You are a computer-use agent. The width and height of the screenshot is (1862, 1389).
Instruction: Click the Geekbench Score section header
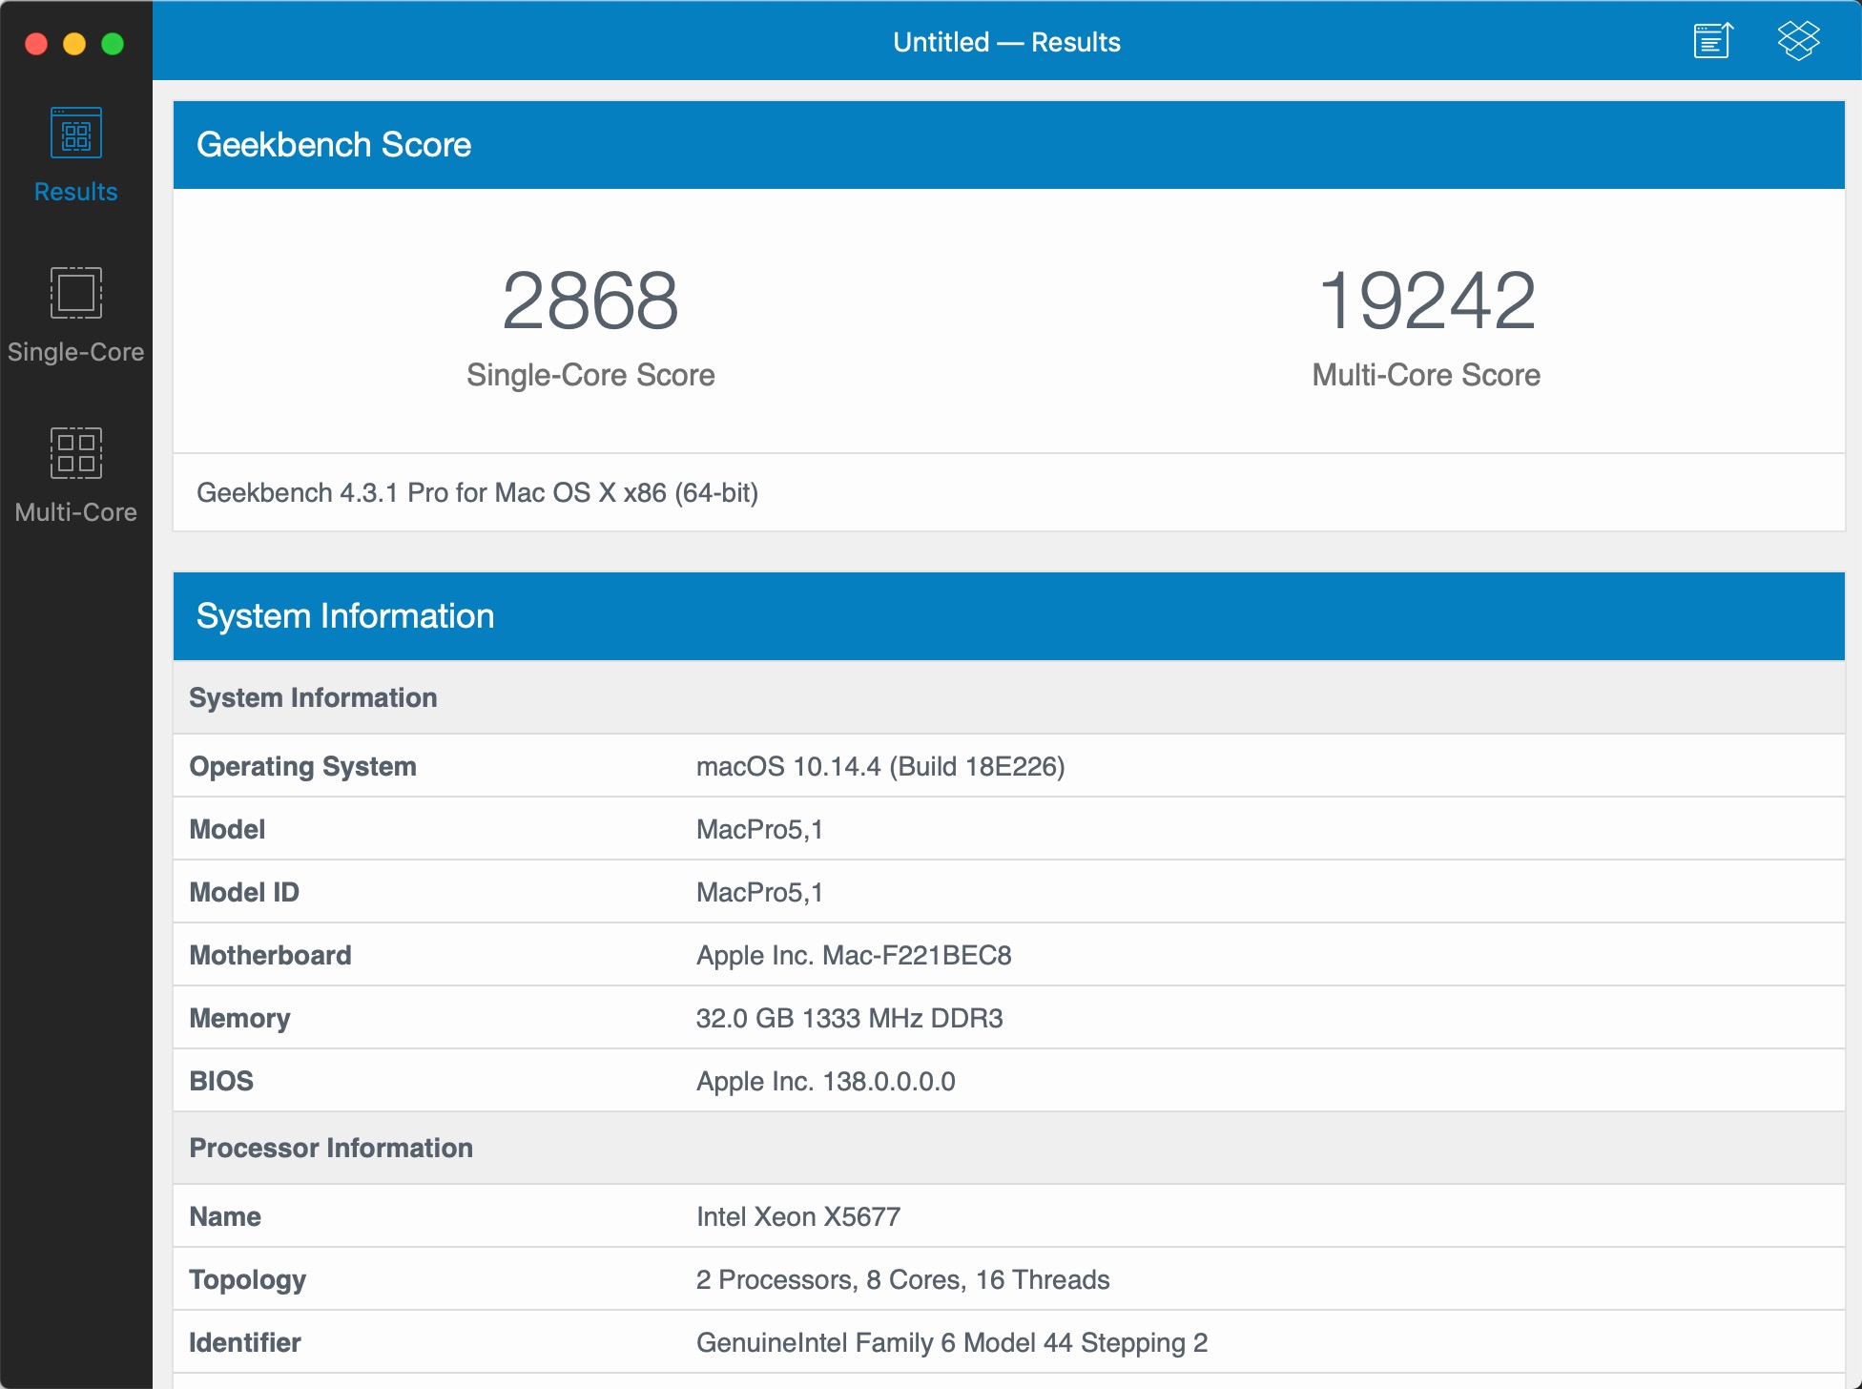pyautogui.click(x=334, y=145)
